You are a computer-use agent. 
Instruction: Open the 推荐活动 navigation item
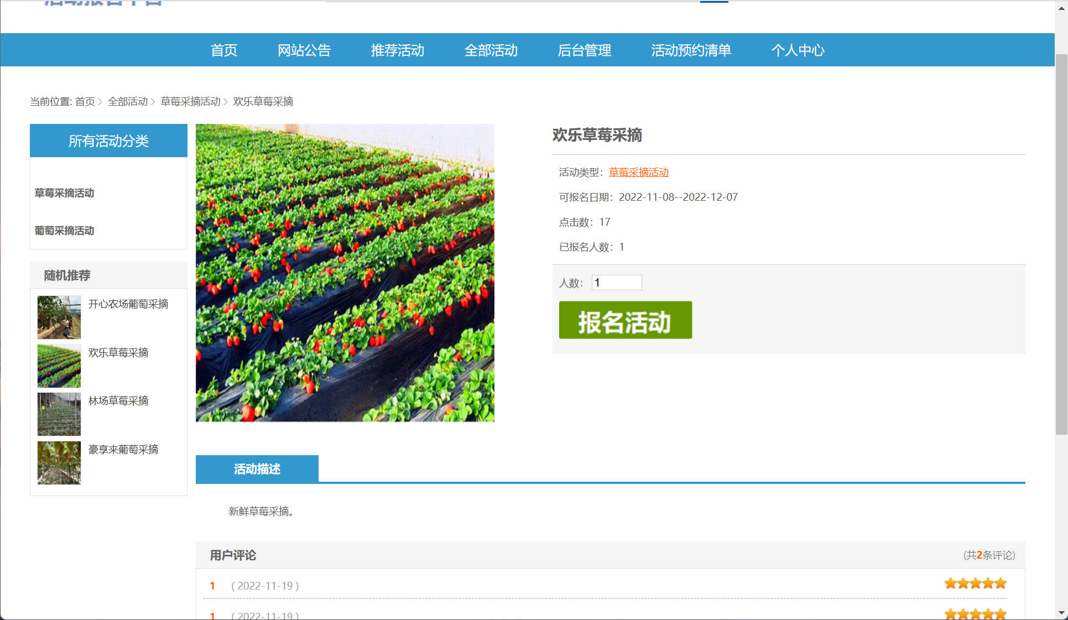(x=397, y=50)
